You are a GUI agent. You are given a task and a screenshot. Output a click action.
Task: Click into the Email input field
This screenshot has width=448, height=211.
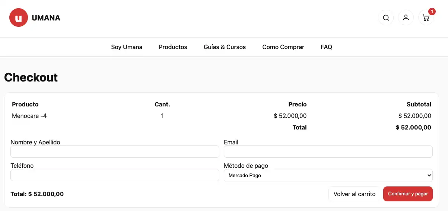click(x=328, y=151)
